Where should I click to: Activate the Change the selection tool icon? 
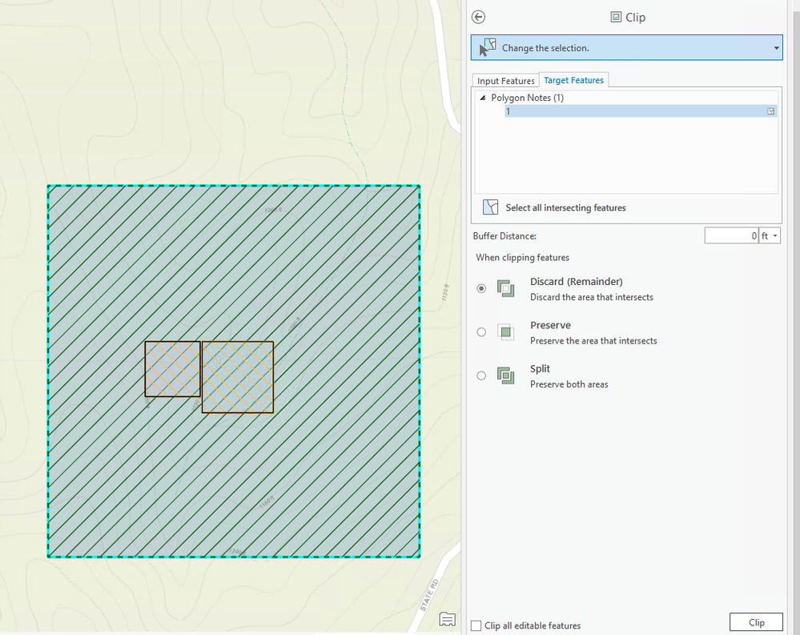tap(488, 47)
